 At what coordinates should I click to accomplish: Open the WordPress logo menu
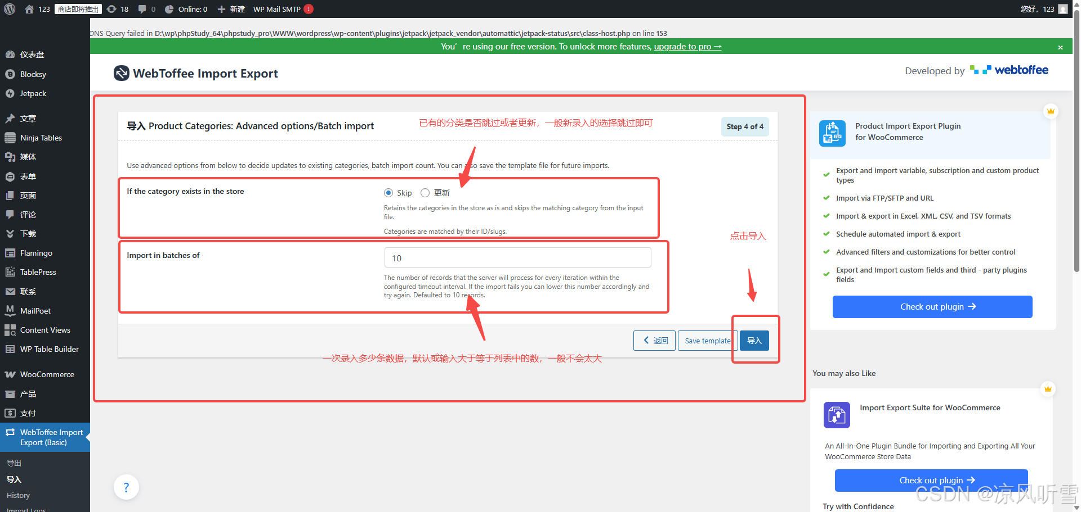(x=10, y=9)
